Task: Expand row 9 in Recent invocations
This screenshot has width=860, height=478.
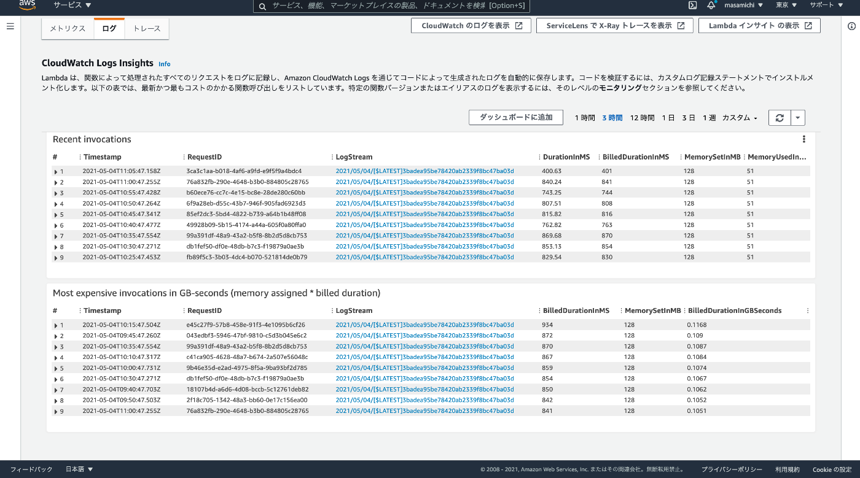Action: [x=56, y=258]
